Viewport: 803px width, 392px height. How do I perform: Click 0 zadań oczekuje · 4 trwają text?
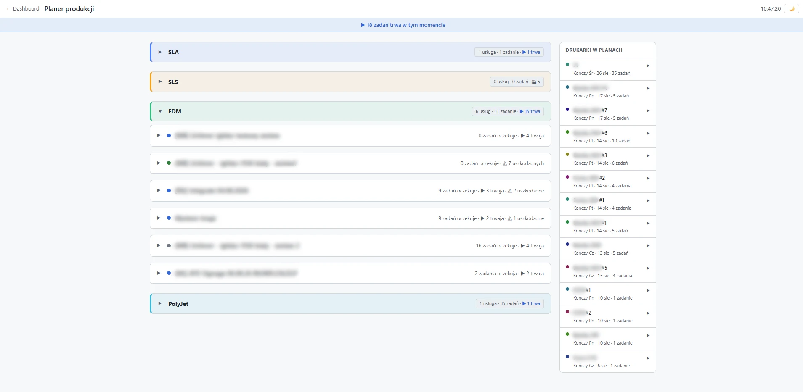(511, 136)
